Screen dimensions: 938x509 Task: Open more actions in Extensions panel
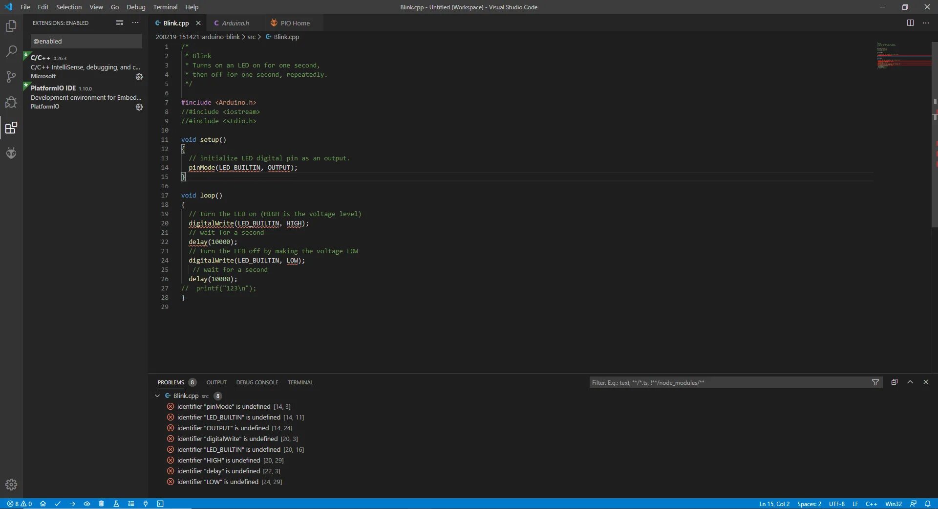pyautogui.click(x=135, y=22)
